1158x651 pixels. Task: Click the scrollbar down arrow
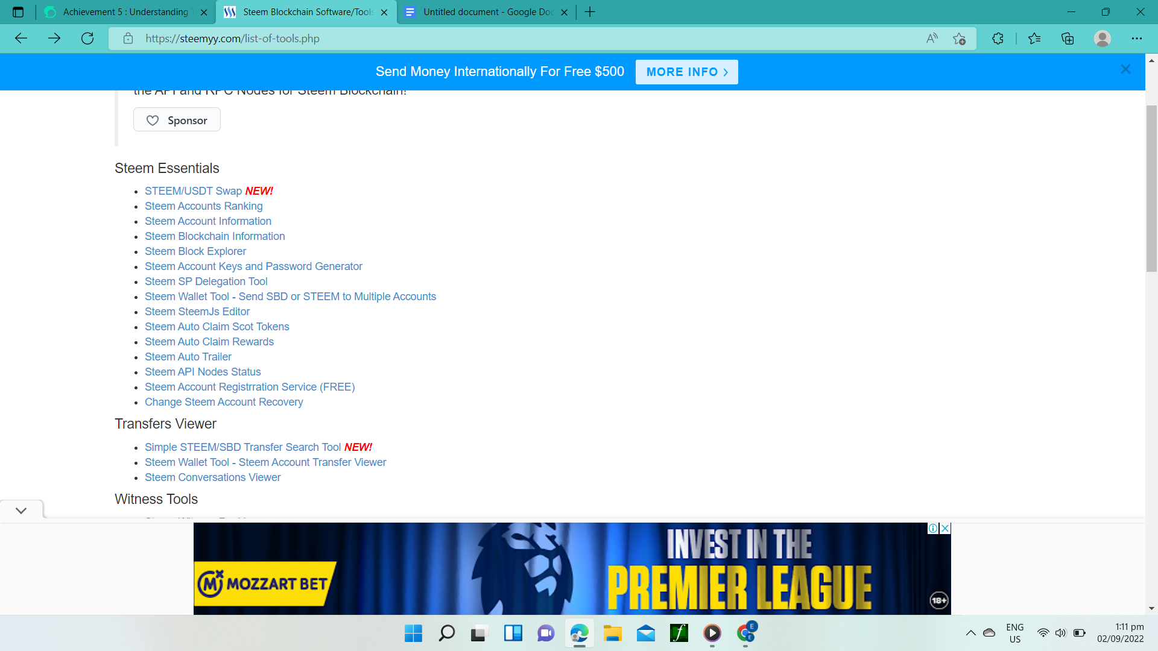click(1151, 609)
